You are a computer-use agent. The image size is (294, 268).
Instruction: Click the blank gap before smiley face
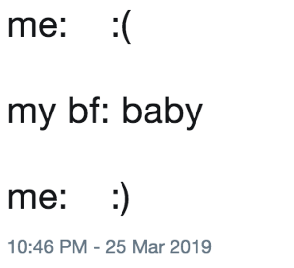click(x=89, y=198)
